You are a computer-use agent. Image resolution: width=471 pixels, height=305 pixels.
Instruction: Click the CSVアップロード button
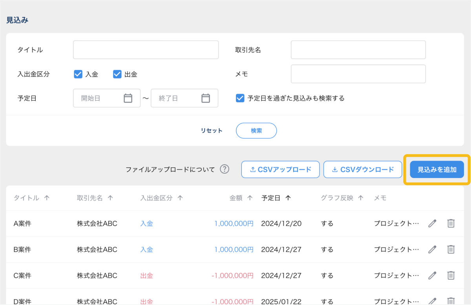point(280,170)
